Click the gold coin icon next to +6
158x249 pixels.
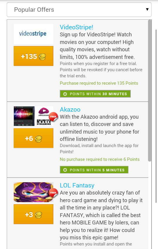pos(38,139)
